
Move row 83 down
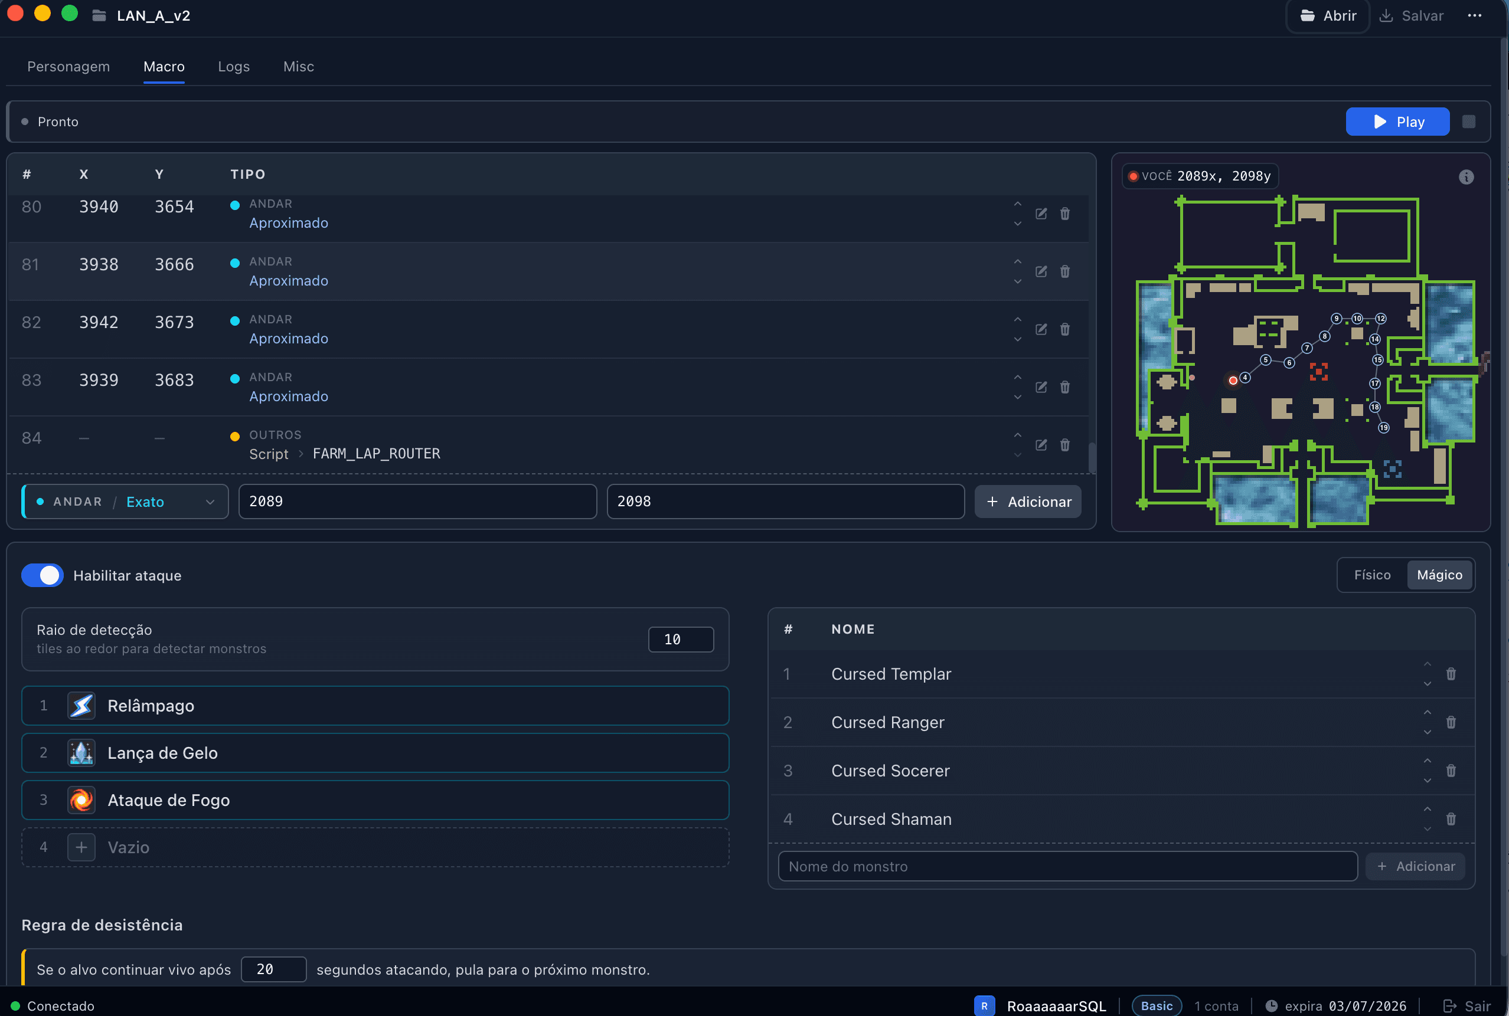[x=1018, y=397]
